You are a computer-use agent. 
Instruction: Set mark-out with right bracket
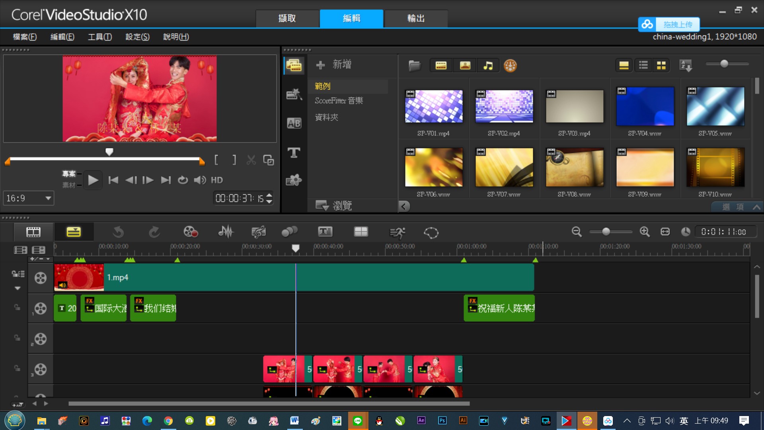click(234, 160)
